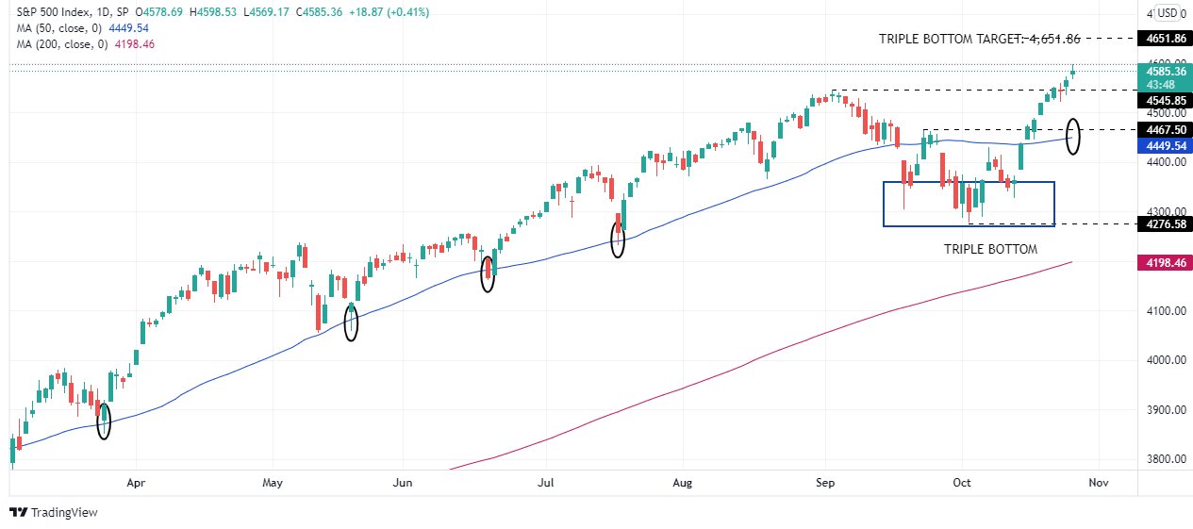Click the blue 4449.54 MA price label
Screen dimensions: 1193x529
coord(1168,145)
